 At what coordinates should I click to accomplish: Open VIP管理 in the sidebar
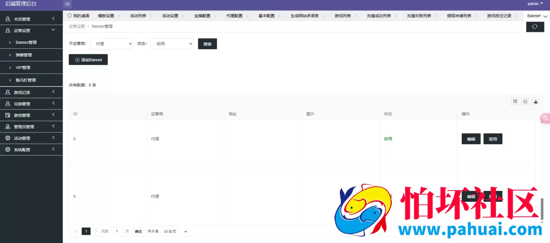pos(31,68)
